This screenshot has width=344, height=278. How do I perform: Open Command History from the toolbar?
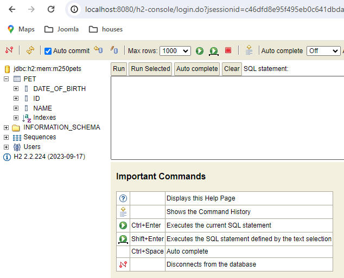tap(249, 50)
